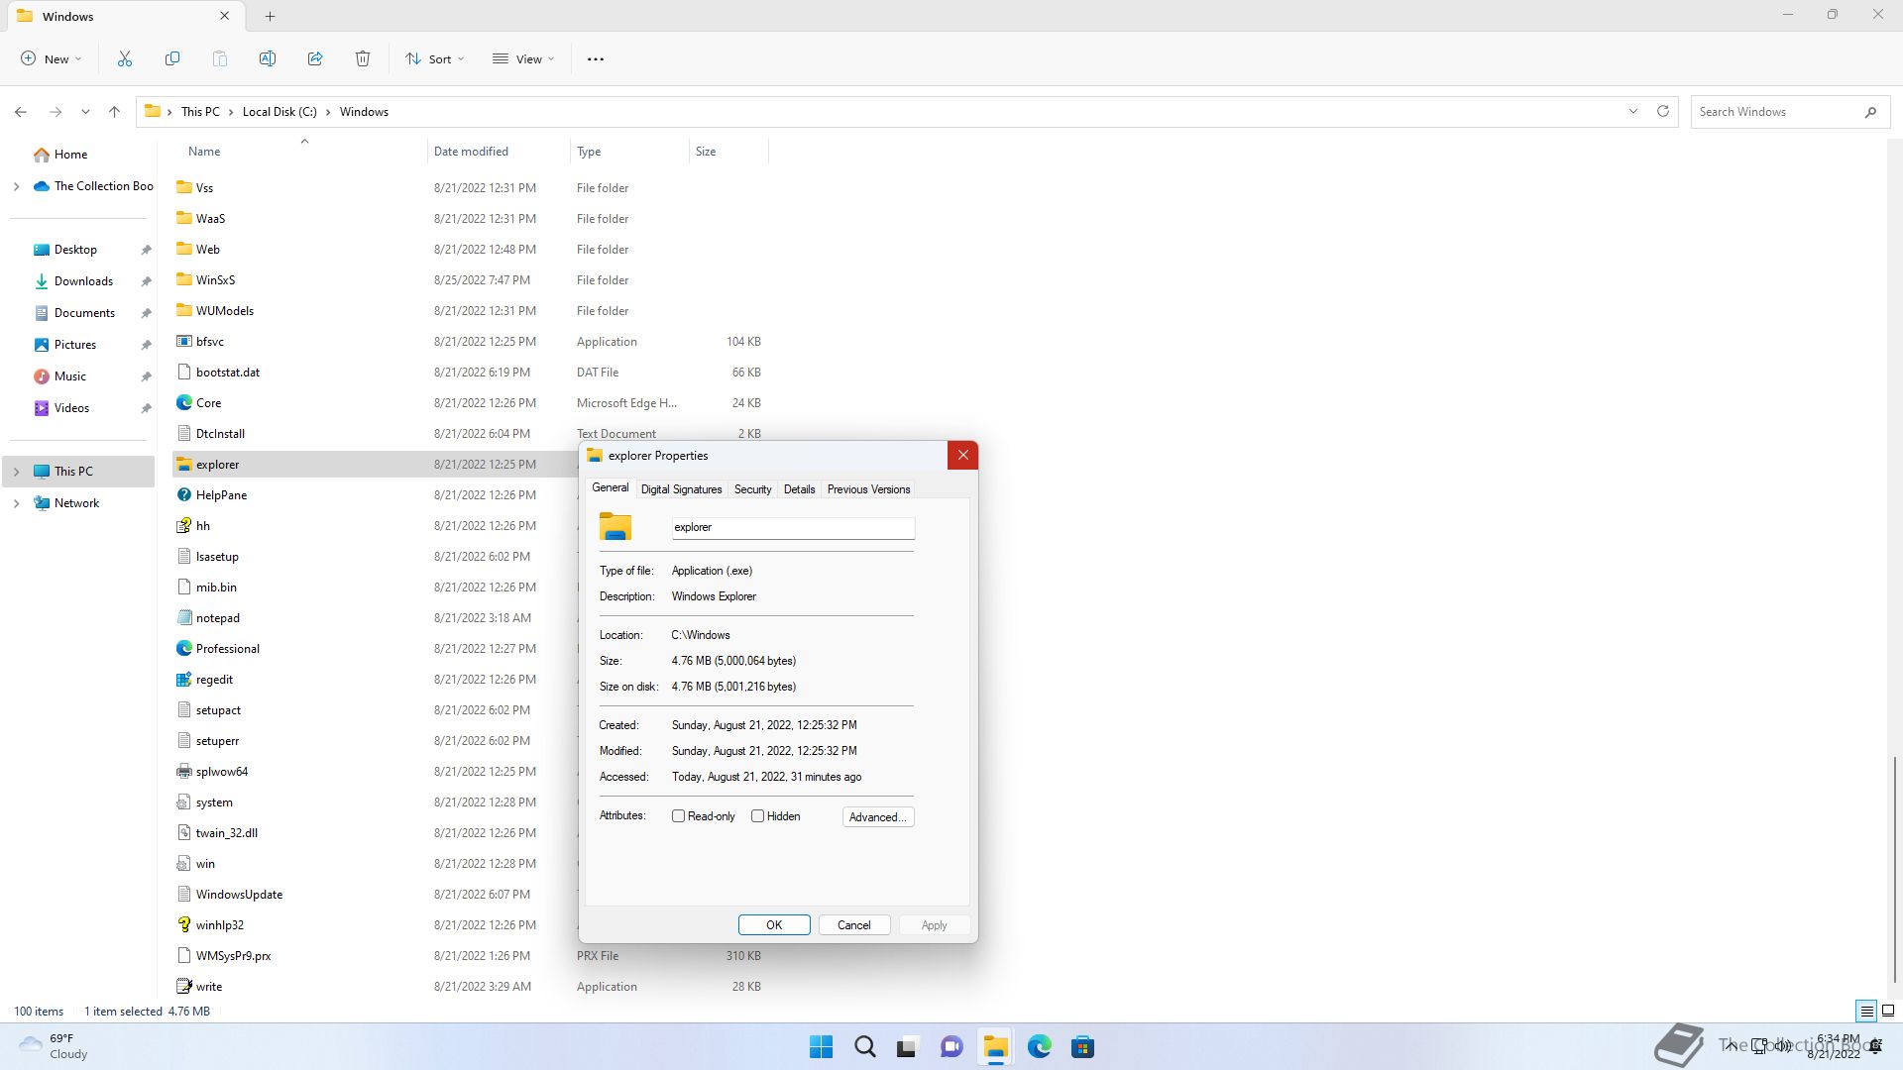The width and height of the screenshot is (1903, 1070).
Task: Open Microsoft Edge from taskbar
Action: tap(1039, 1047)
